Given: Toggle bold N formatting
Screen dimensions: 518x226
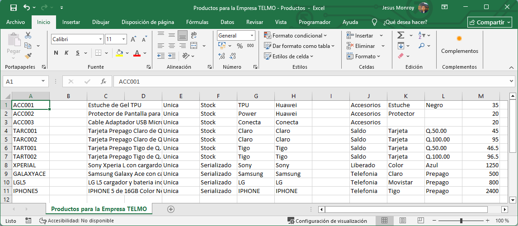Looking at the screenshot, I should (x=56, y=53).
